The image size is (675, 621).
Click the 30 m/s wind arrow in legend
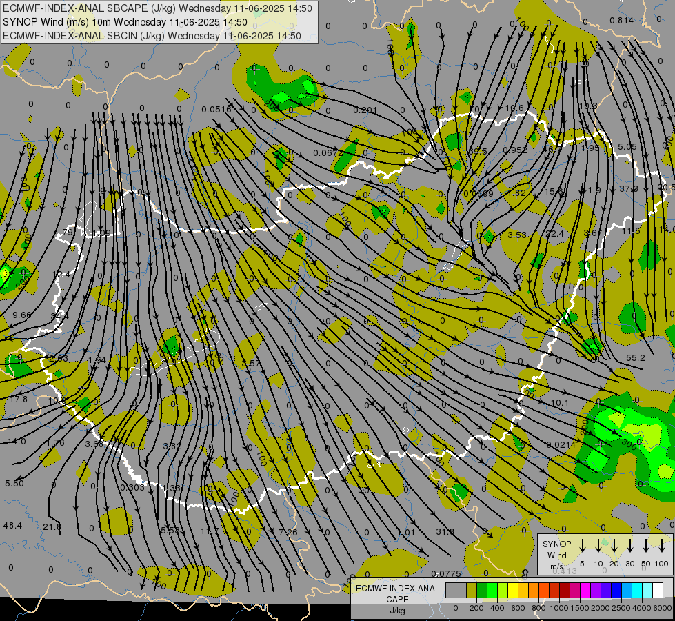coord(629,546)
